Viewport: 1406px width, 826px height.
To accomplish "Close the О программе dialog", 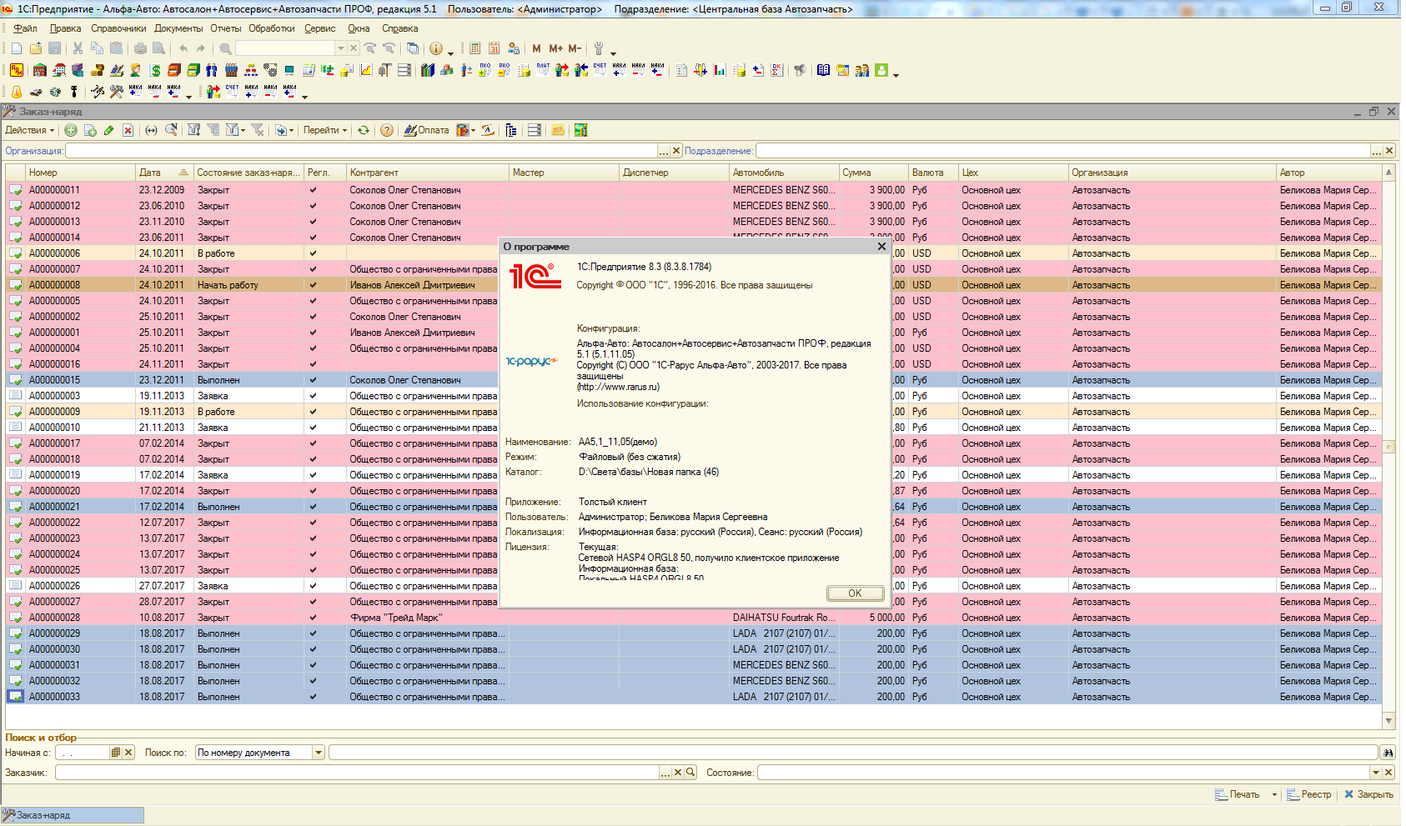I will tap(881, 247).
